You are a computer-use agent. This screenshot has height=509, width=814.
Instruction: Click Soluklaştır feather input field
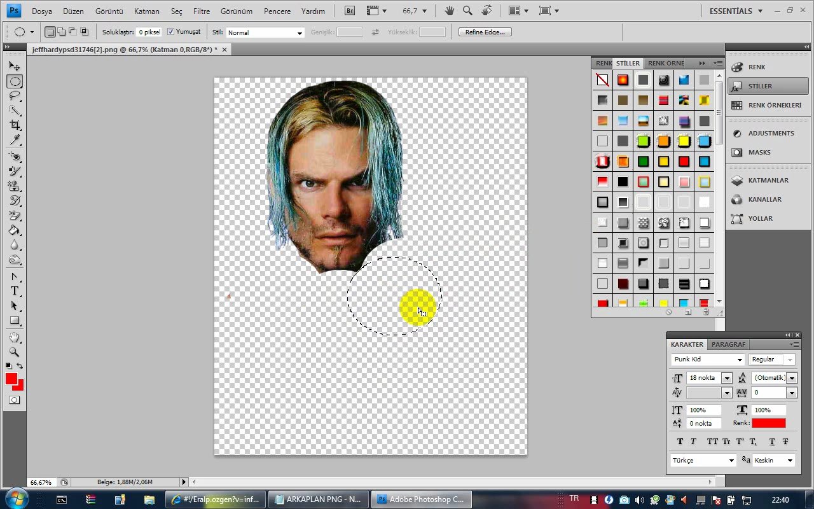[x=149, y=32]
